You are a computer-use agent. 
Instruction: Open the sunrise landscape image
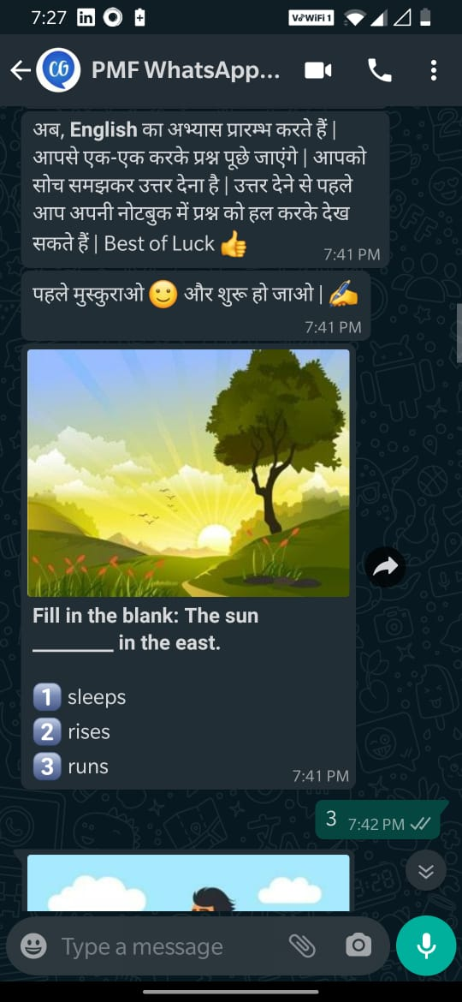(x=188, y=473)
